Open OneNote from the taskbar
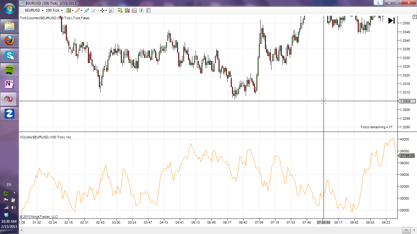 (x=9, y=84)
